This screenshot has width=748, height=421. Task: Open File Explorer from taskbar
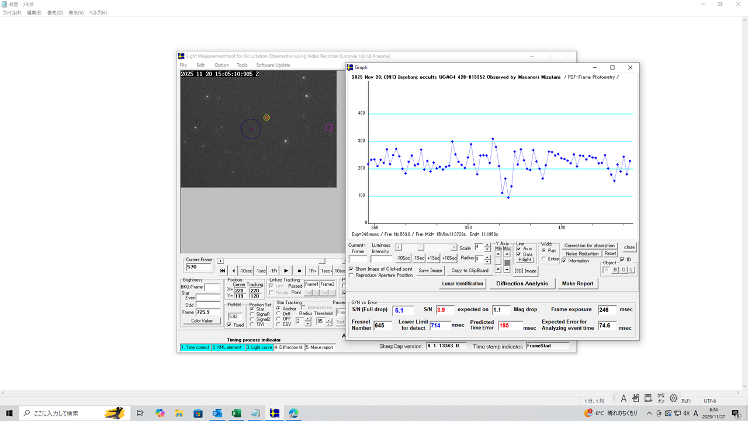pos(179,413)
